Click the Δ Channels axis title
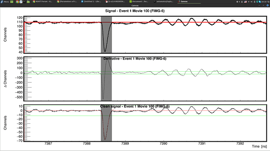 [x=5, y=79]
